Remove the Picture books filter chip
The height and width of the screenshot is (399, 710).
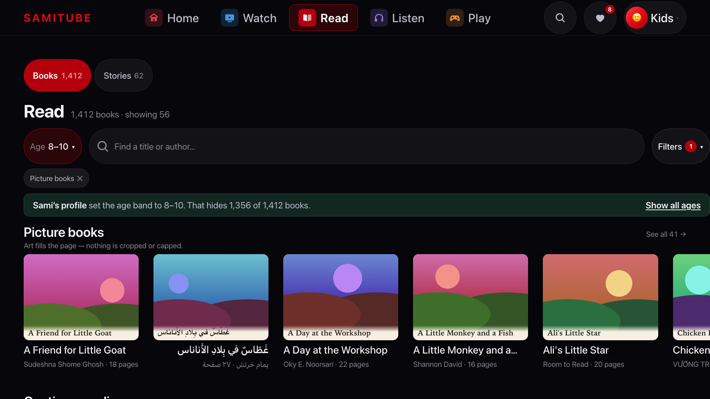click(80, 178)
